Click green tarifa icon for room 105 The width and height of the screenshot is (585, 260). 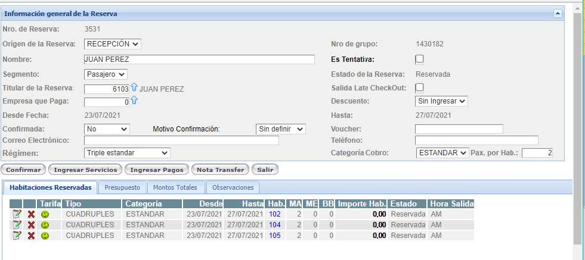click(45, 236)
